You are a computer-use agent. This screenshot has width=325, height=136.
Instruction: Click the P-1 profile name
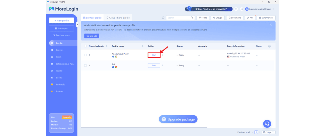113,64
